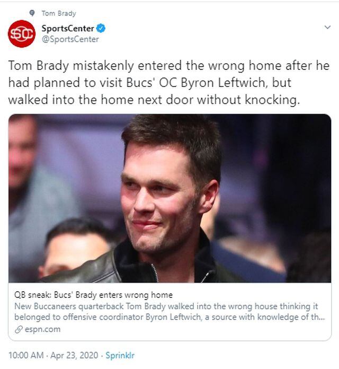Open the SportsCenter display name
Viewport: 339px width, 369px height.
(68, 28)
